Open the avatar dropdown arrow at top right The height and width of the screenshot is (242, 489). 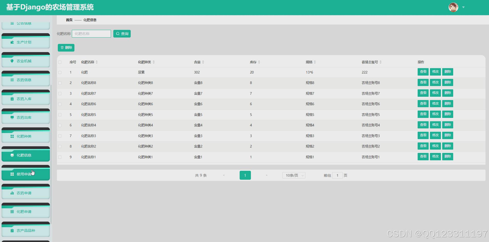point(463,7)
